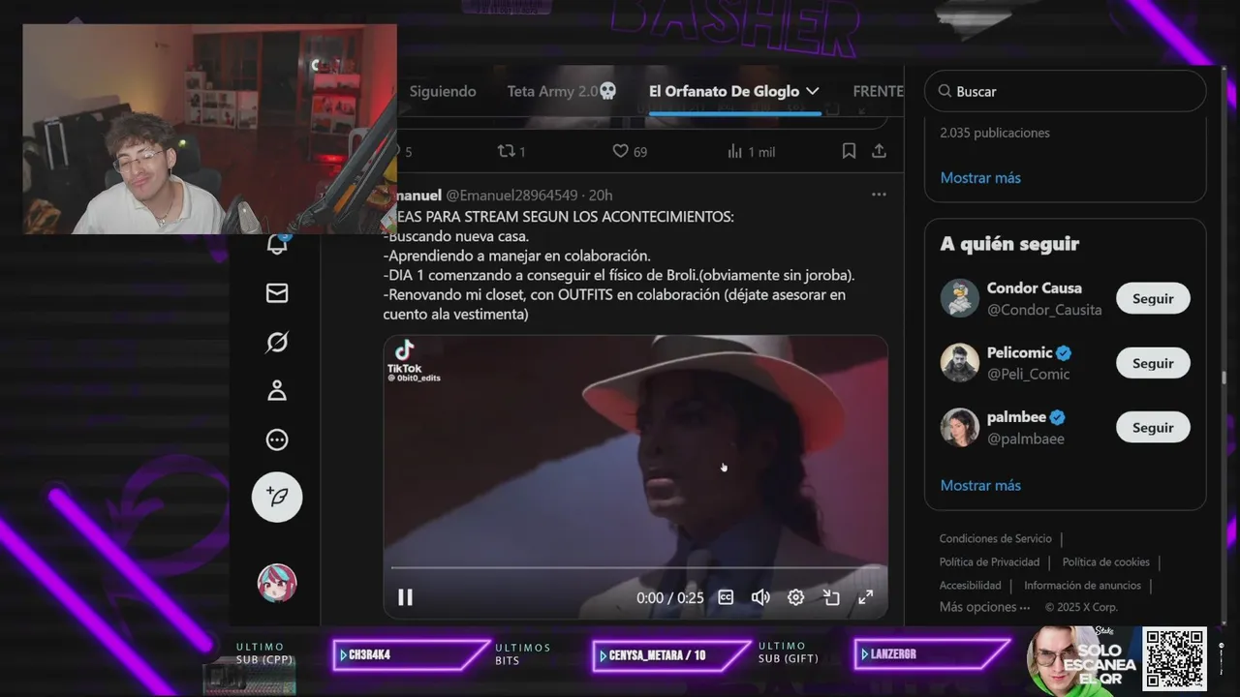The height and width of the screenshot is (697, 1240).
Task: Pause the video playback
Action: click(x=406, y=597)
